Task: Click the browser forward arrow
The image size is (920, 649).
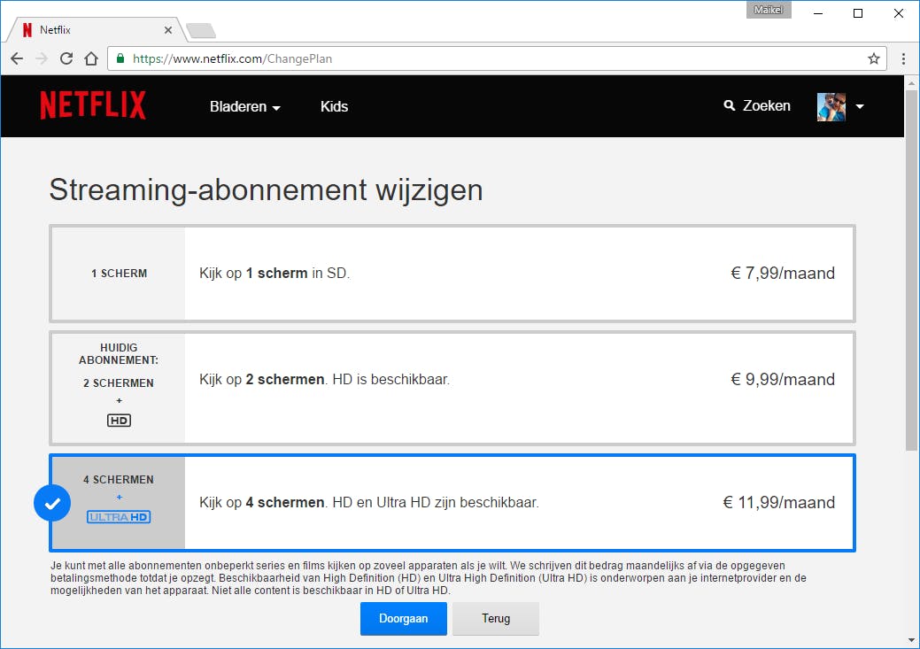Action: [x=42, y=58]
